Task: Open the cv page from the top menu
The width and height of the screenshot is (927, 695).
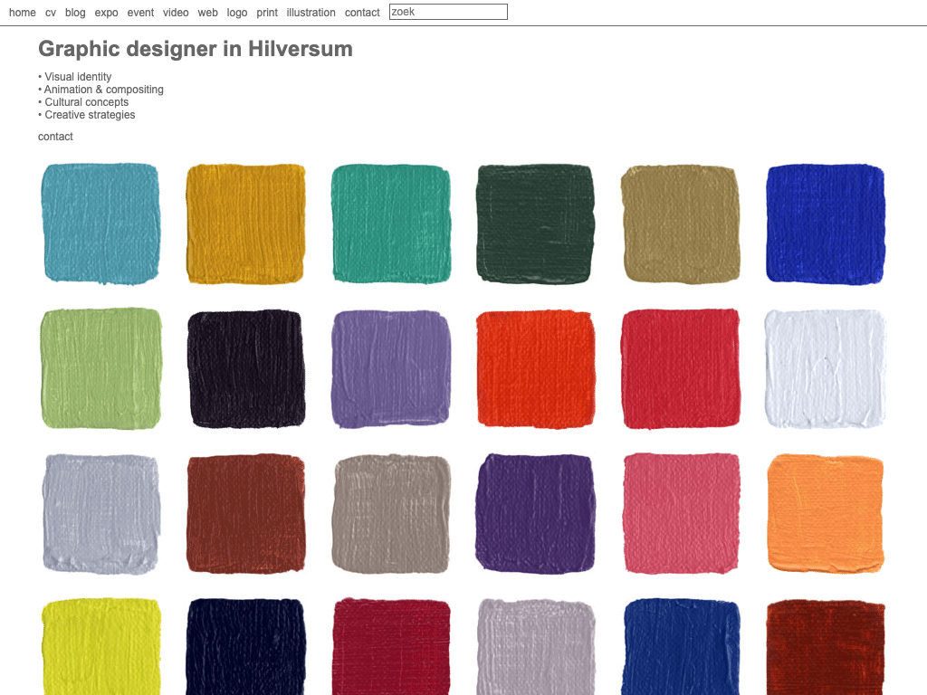Action: 51,13
